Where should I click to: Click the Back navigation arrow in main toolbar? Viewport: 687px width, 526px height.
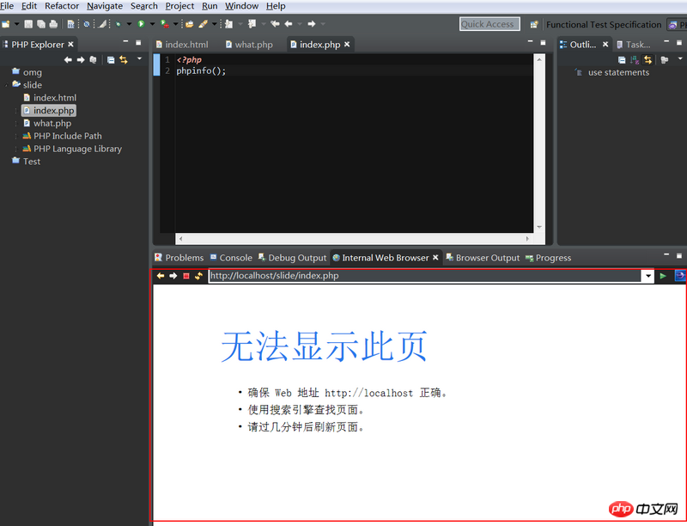click(289, 24)
